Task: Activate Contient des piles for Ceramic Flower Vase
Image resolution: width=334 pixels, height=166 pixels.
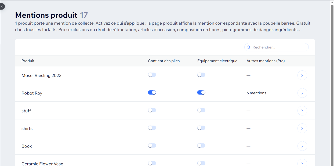Action: click(x=152, y=163)
